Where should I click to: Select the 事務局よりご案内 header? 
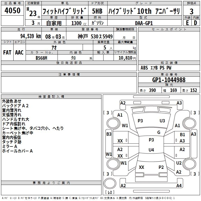[51, 183]
